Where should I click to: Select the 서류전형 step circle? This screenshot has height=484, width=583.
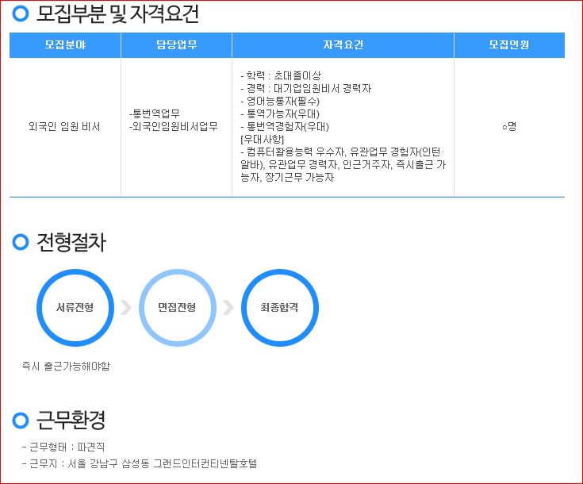click(75, 307)
